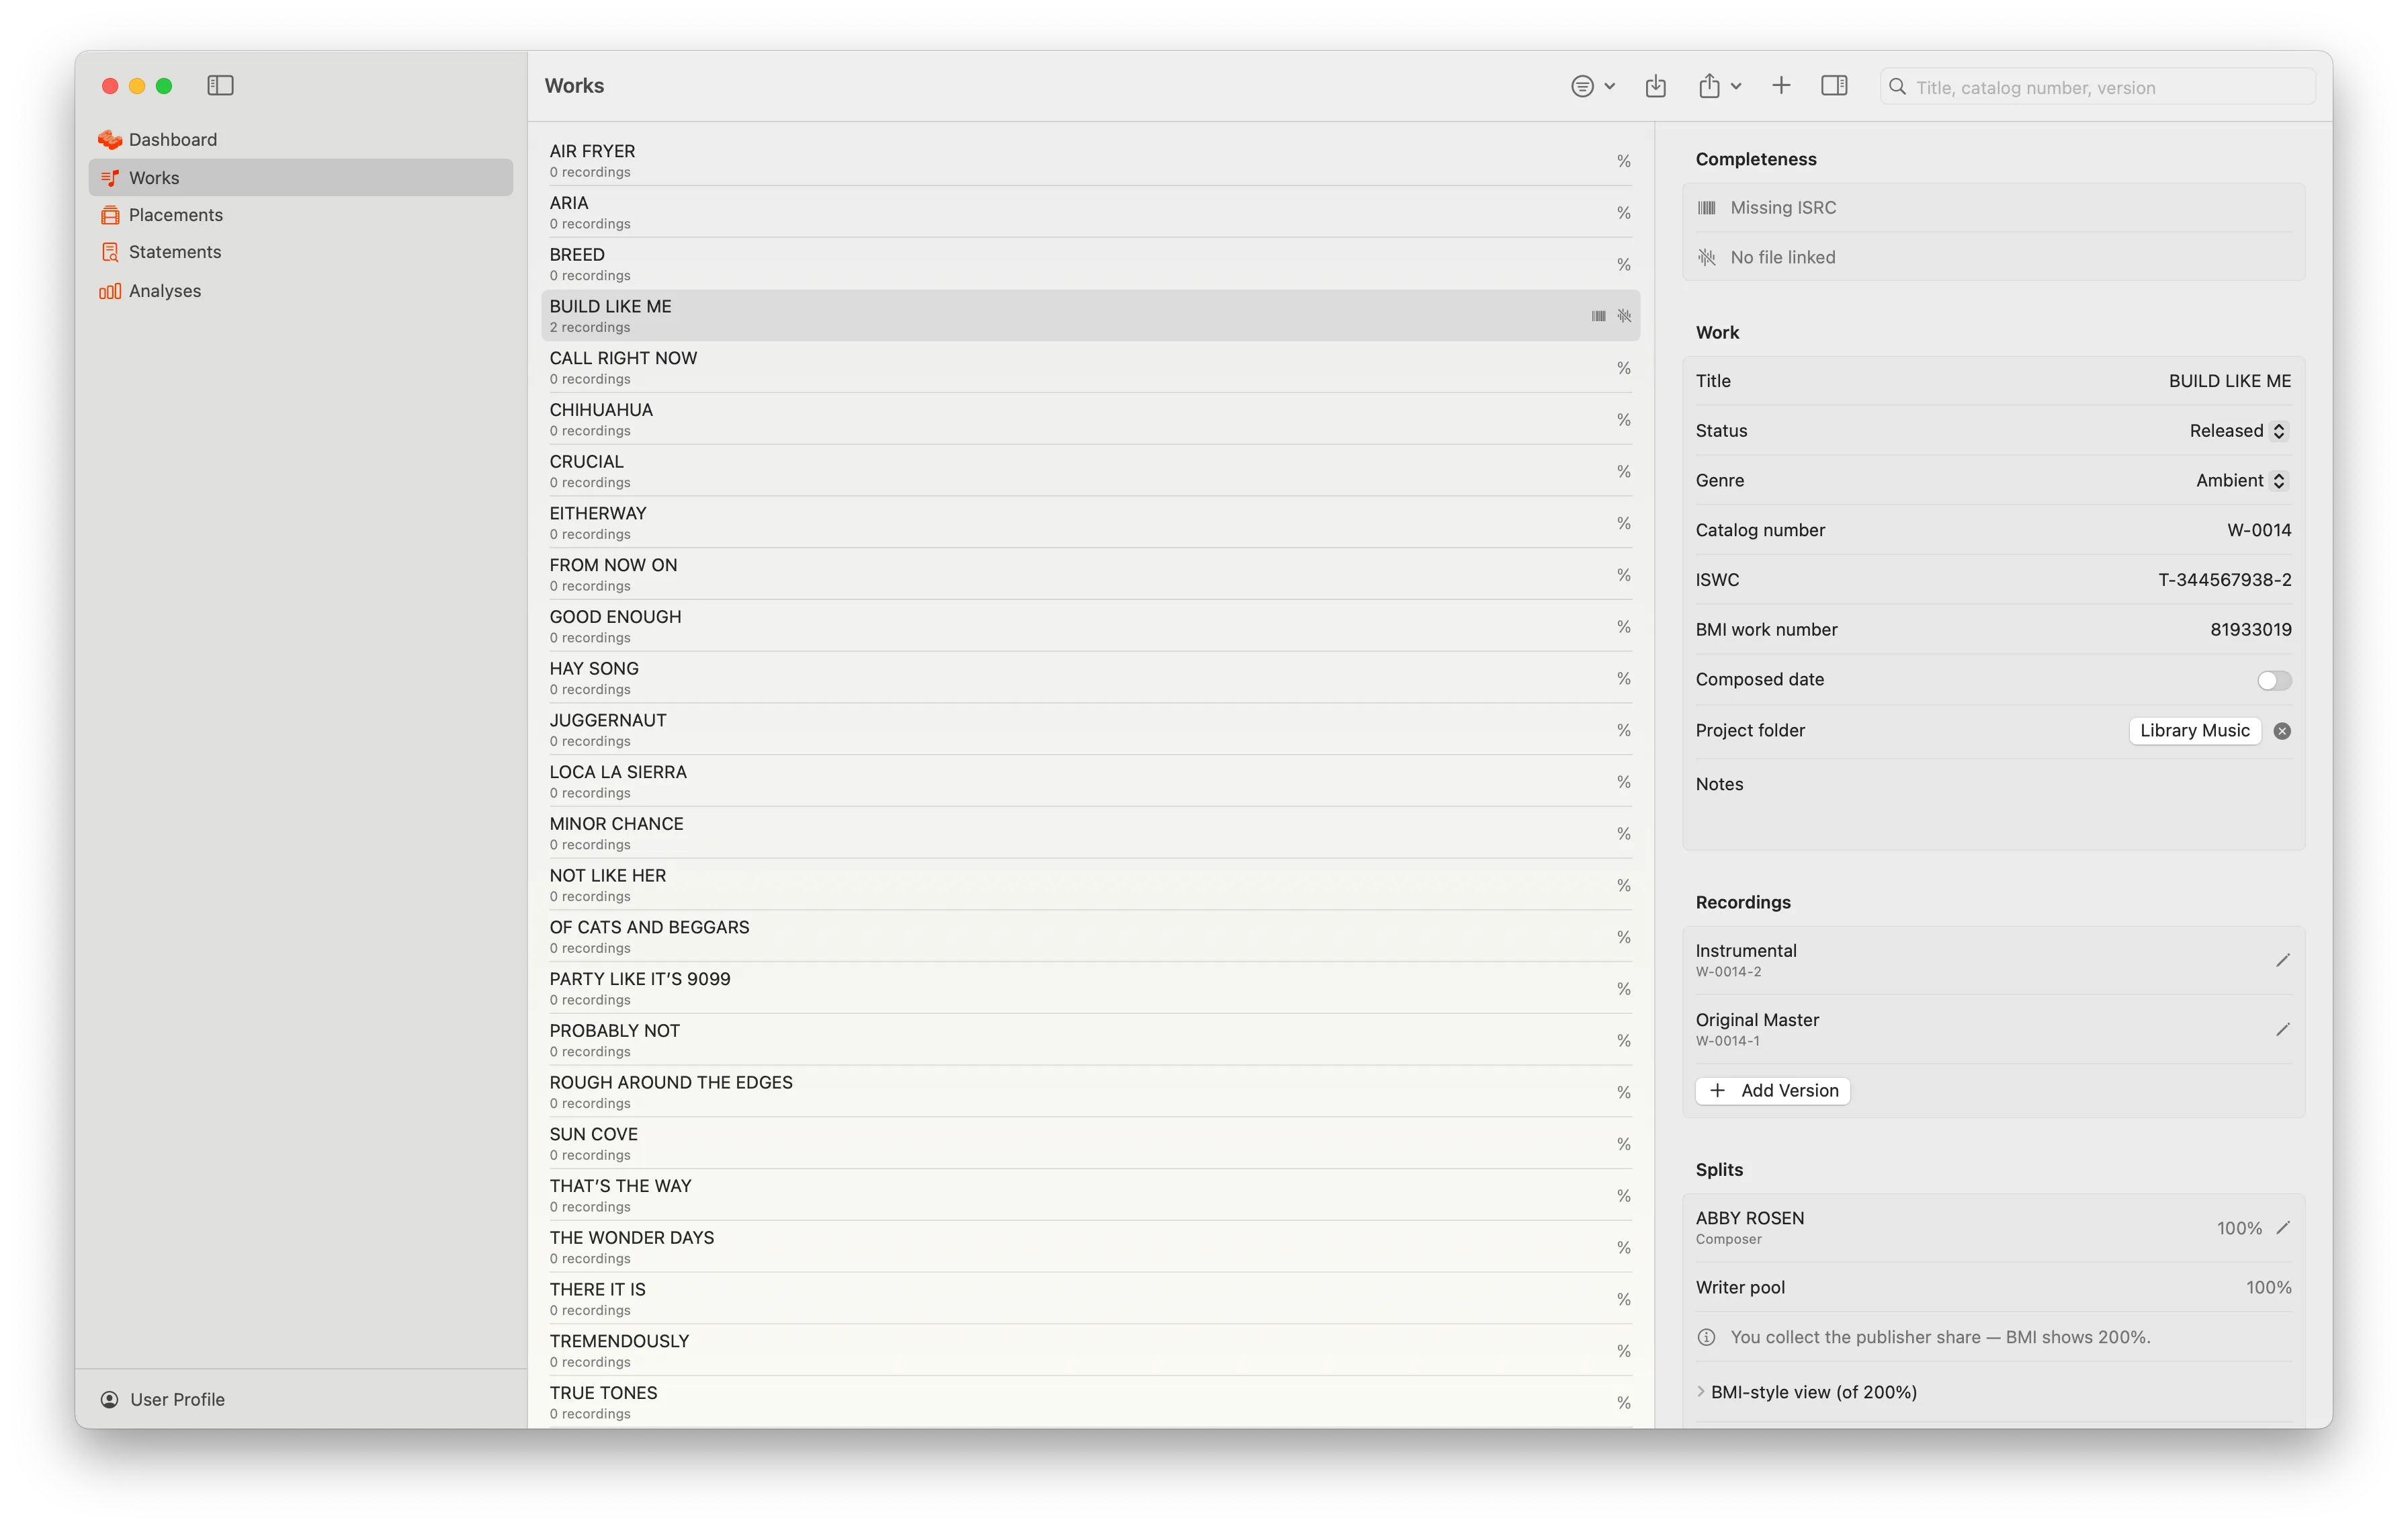Click Add Version button
Screen dimensions: 2408x1528
(1773, 1090)
